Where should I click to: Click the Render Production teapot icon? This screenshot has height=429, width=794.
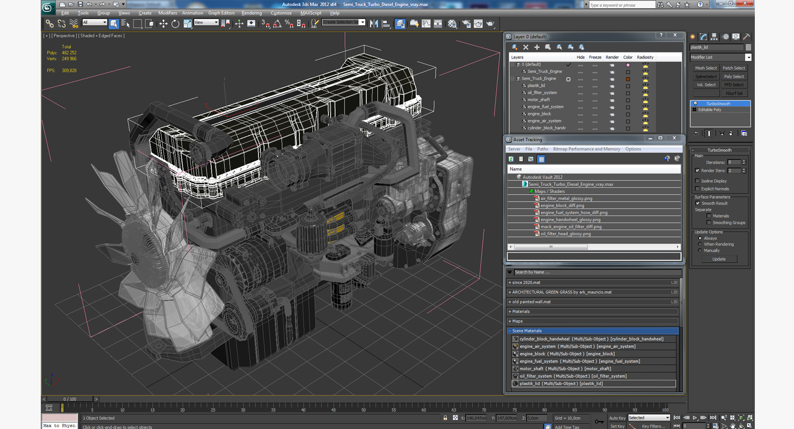(x=490, y=24)
